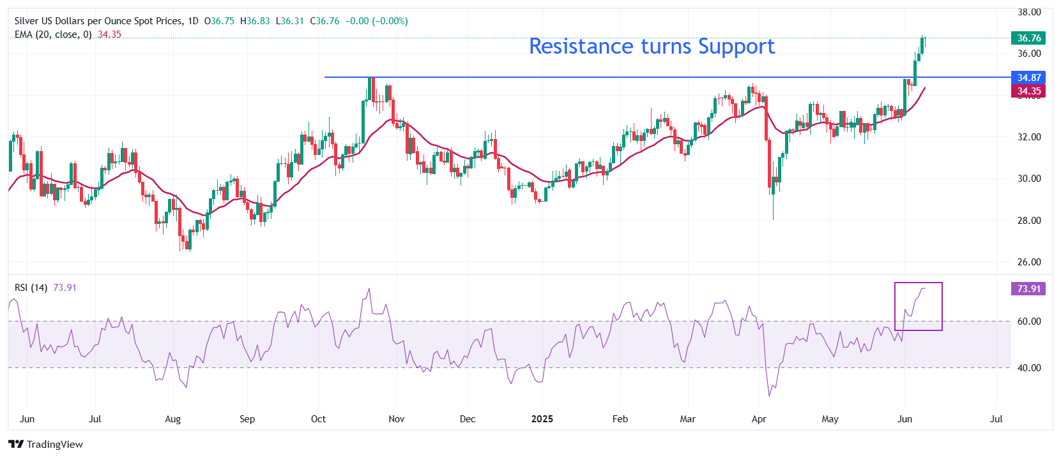Click the 2025 label on the time axis
Image resolution: width=1061 pixels, height=458 pixels.
click(x=542, y=419)
